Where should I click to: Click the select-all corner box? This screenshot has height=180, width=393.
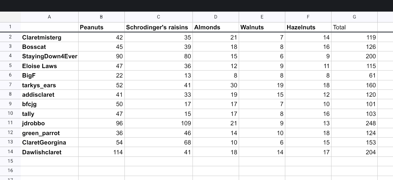click(10, 17)
